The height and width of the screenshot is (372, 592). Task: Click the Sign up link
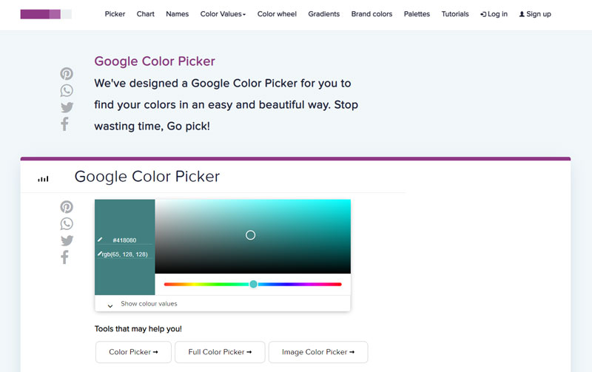point(535,14)
